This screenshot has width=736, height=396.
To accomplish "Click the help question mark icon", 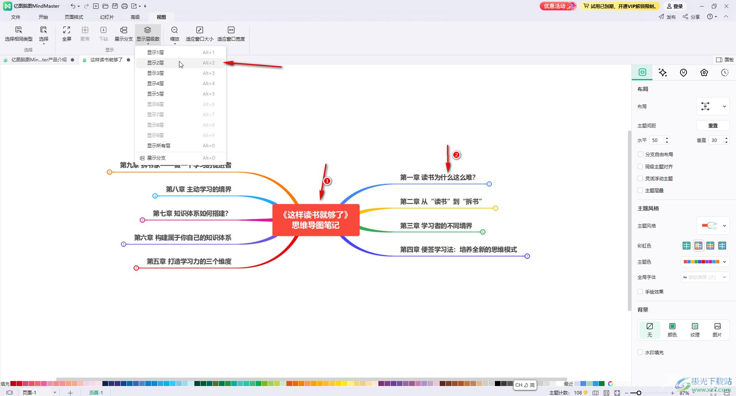I will point(710,16).
